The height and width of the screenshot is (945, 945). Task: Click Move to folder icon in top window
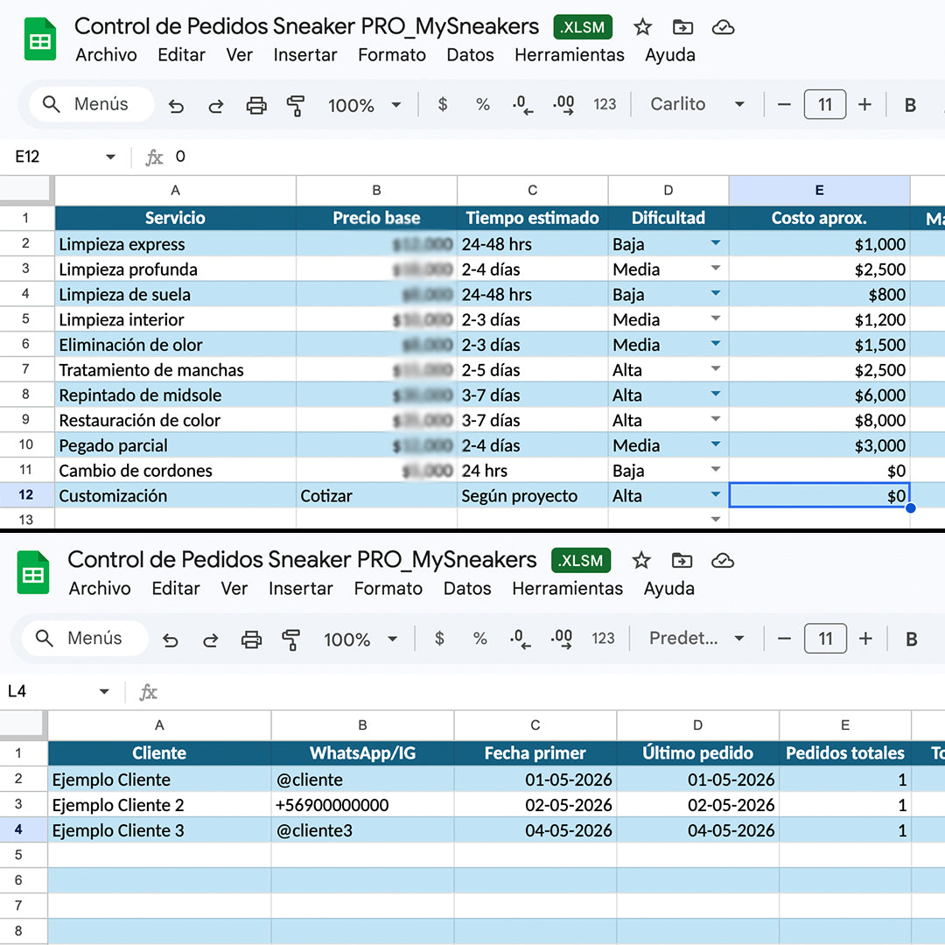[x=682, y=27]
